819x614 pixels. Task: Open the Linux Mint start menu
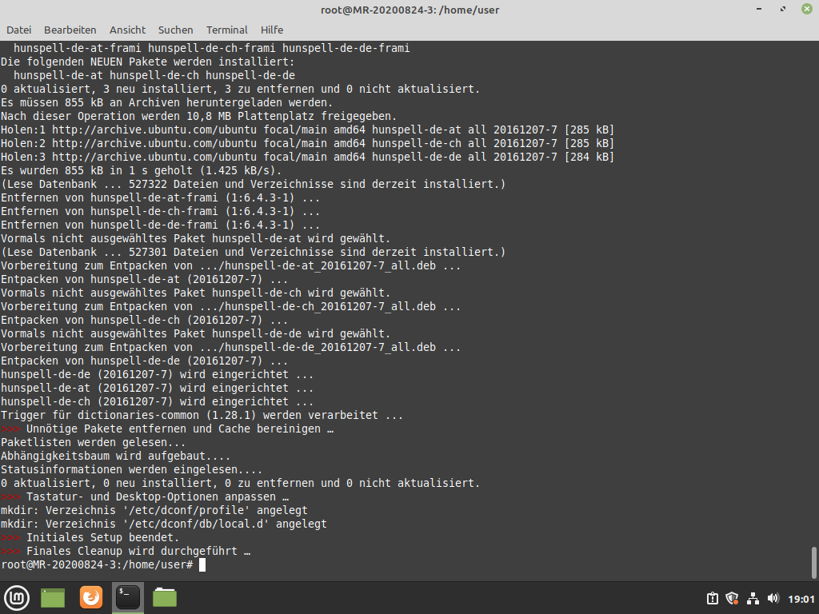coord(17,597)
